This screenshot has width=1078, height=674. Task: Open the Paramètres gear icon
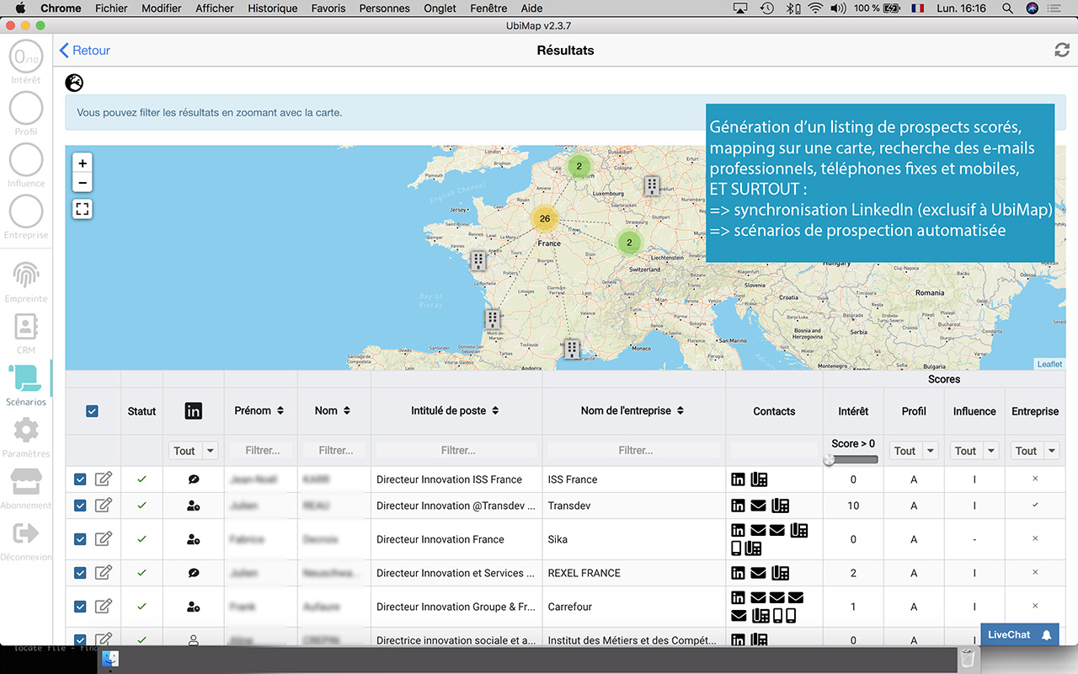click(26, 431)
